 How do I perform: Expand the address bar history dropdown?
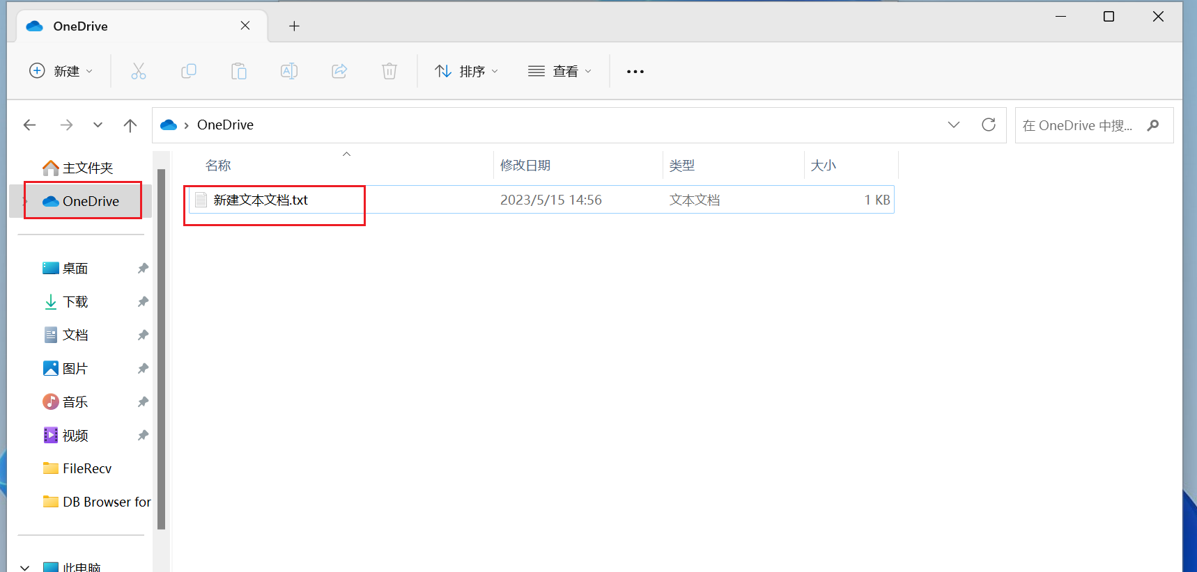pyautogui.click(x=953, y=125)
